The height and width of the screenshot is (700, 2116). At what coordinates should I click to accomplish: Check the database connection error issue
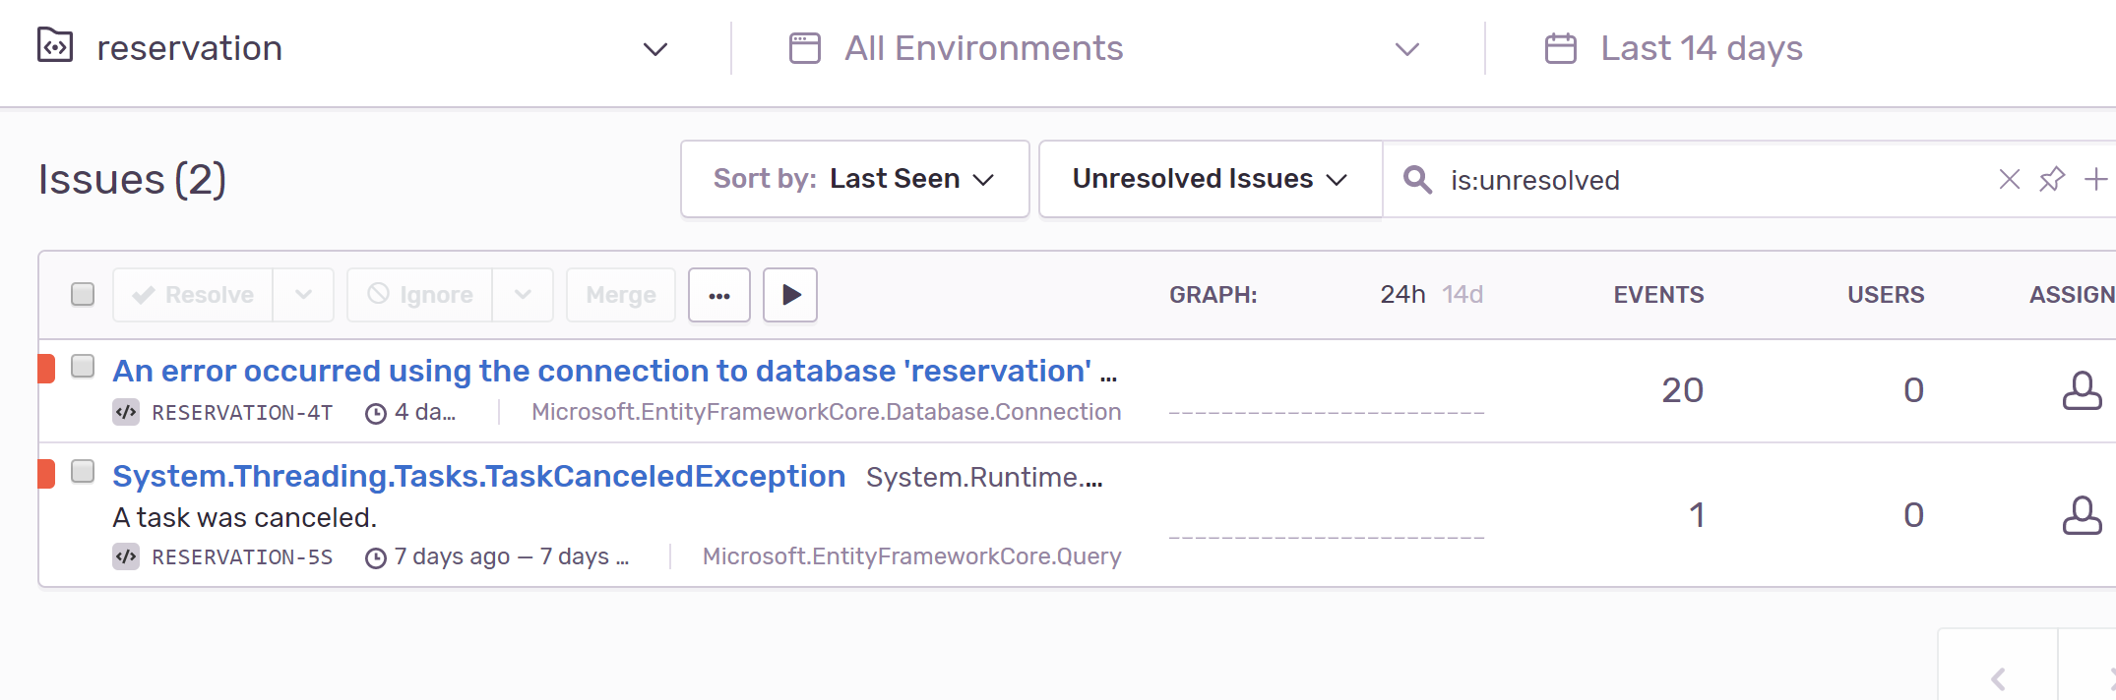83,367
